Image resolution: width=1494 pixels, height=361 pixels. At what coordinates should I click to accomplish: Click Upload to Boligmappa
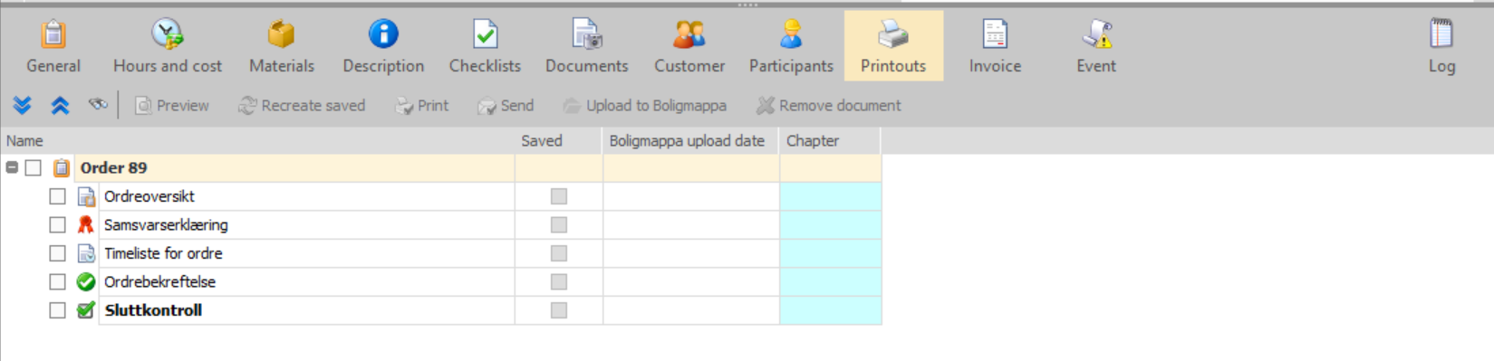[645, 105]
